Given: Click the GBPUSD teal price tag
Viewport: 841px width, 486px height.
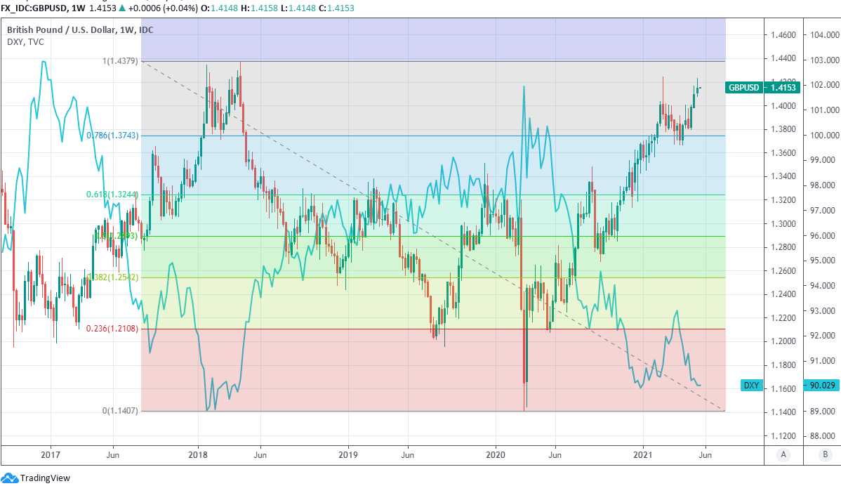Looking at the screenshot, I should (743, 88).
